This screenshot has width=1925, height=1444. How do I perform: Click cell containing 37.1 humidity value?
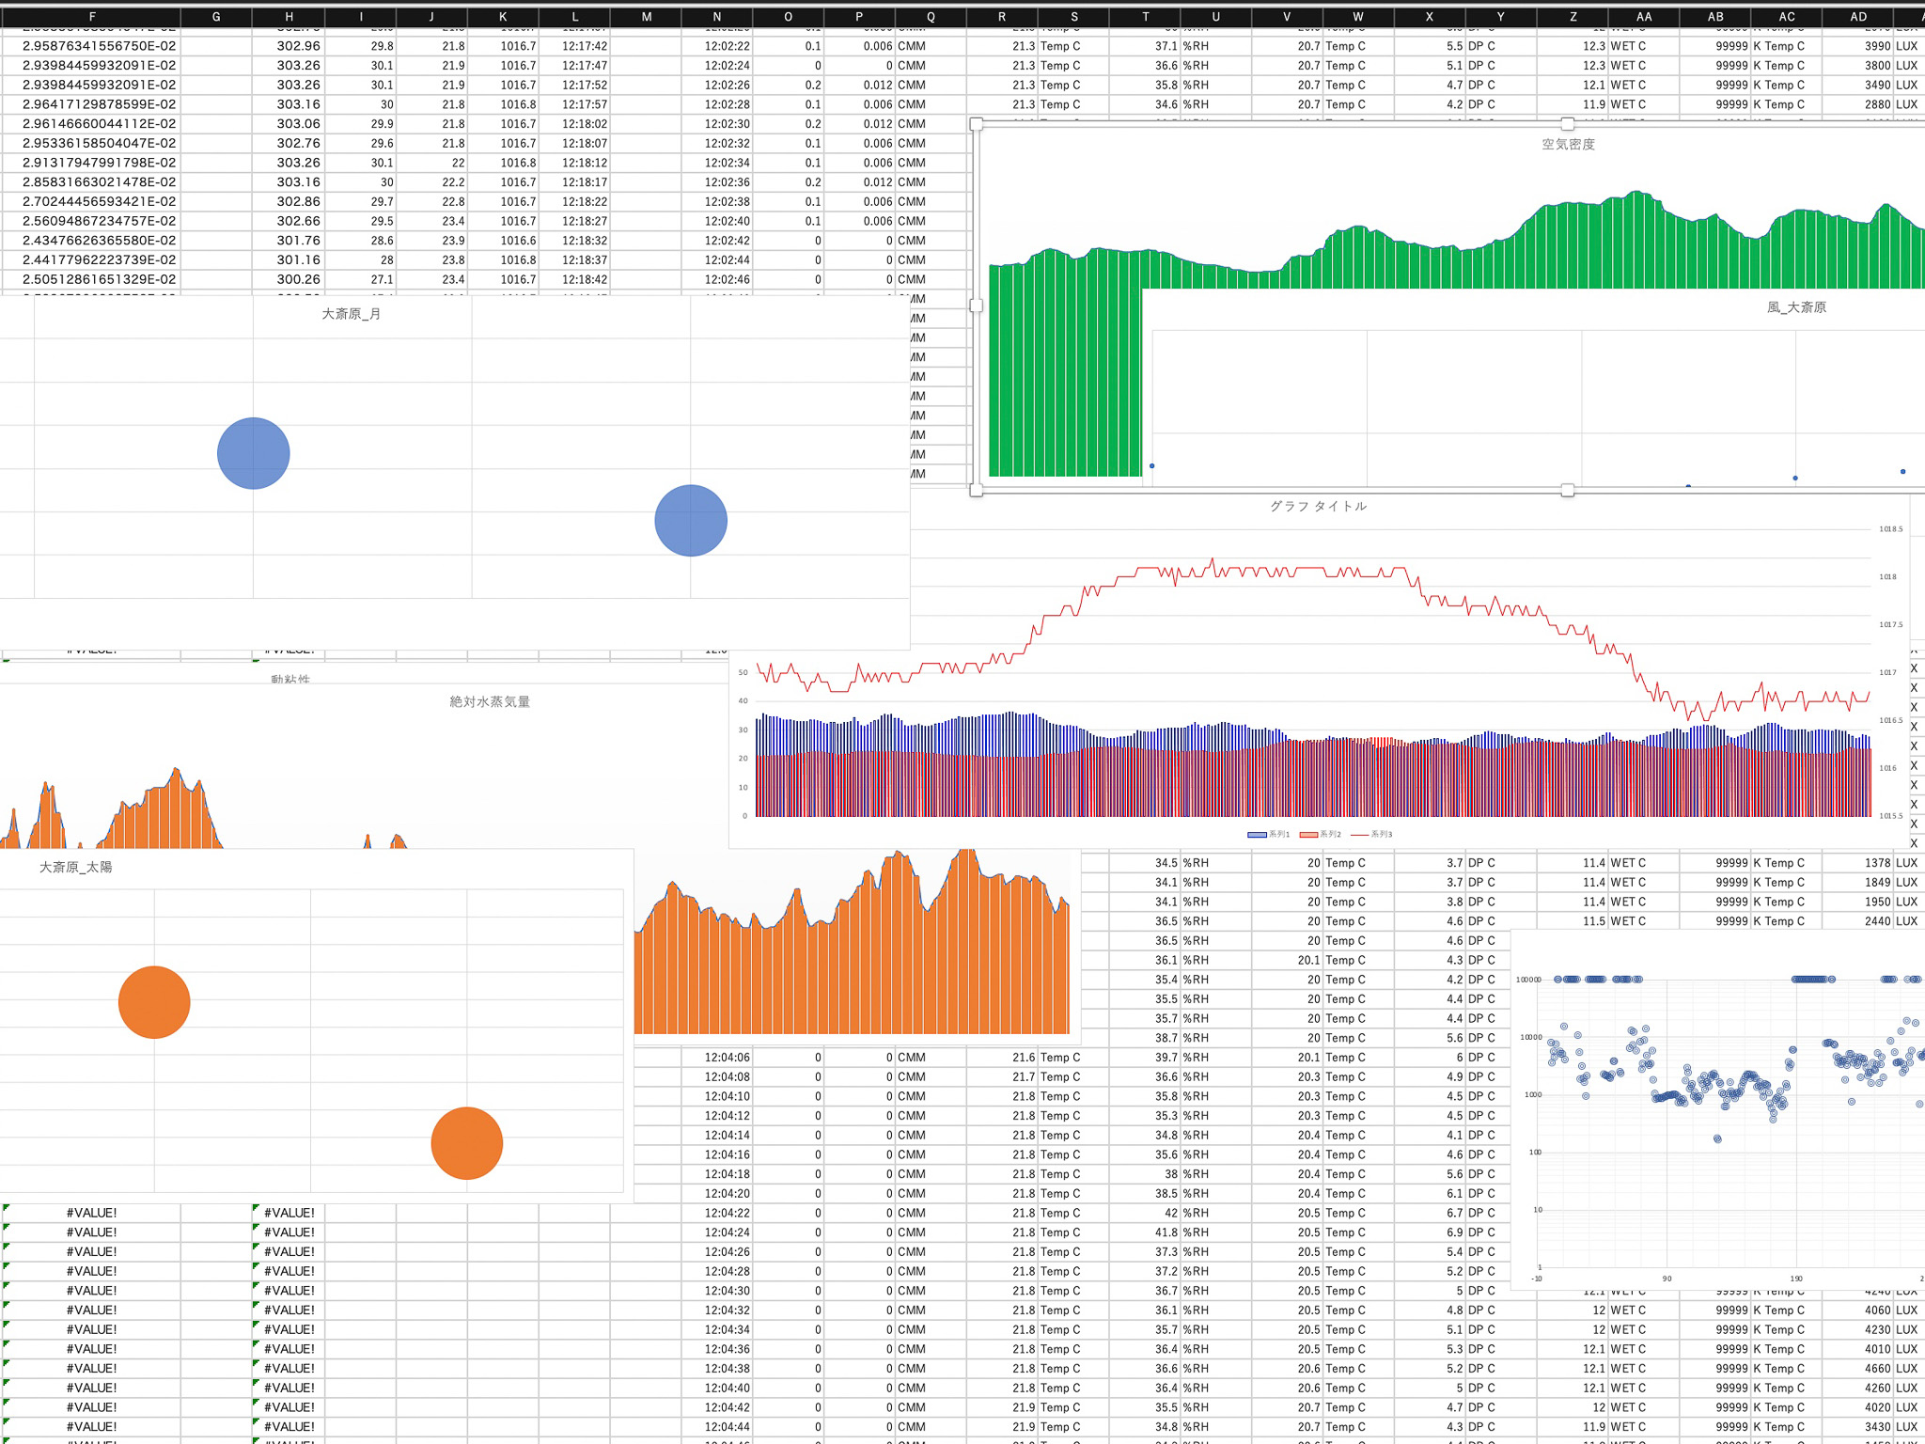[1145, 46]
